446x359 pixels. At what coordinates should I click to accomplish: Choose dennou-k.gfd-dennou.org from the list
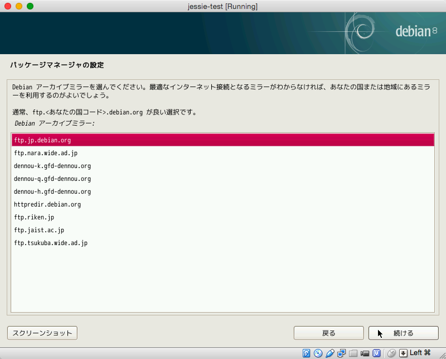coord(222,166)
